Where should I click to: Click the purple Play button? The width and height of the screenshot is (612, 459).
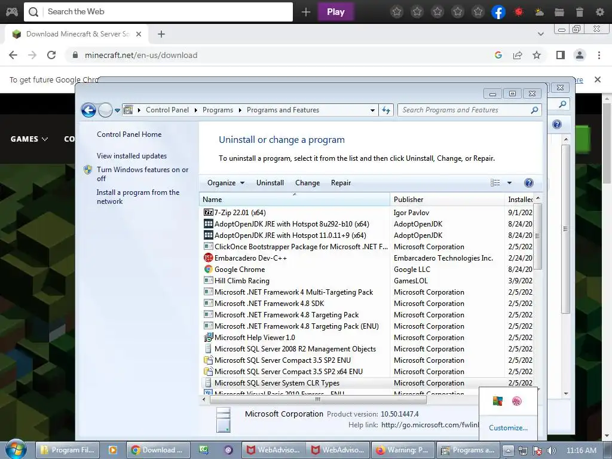[336, 12]
